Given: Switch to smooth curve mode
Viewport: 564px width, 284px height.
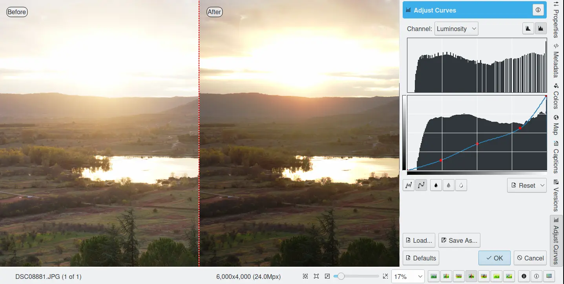Looking at the screenshot, I should [421, 185].
